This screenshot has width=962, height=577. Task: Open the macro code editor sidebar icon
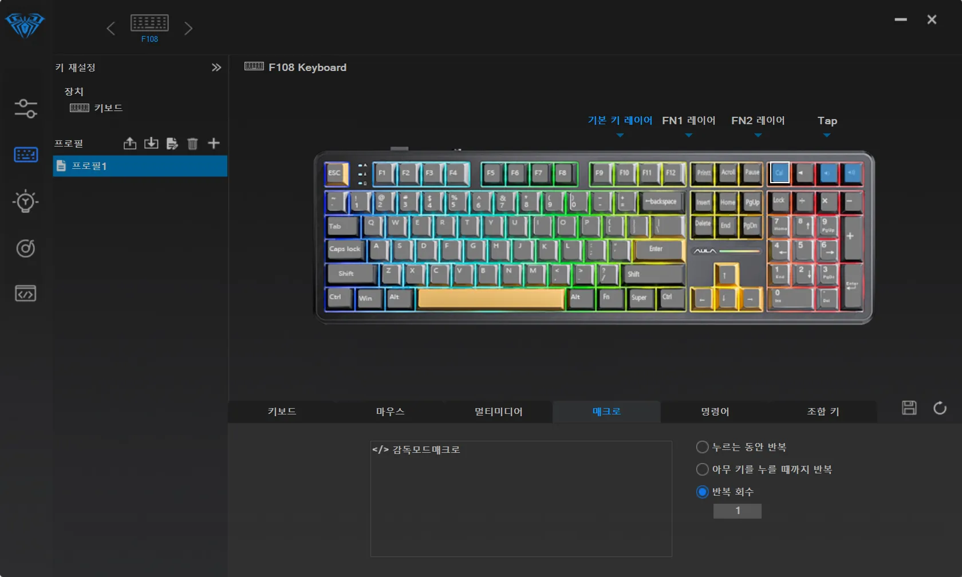coord(25,294)
